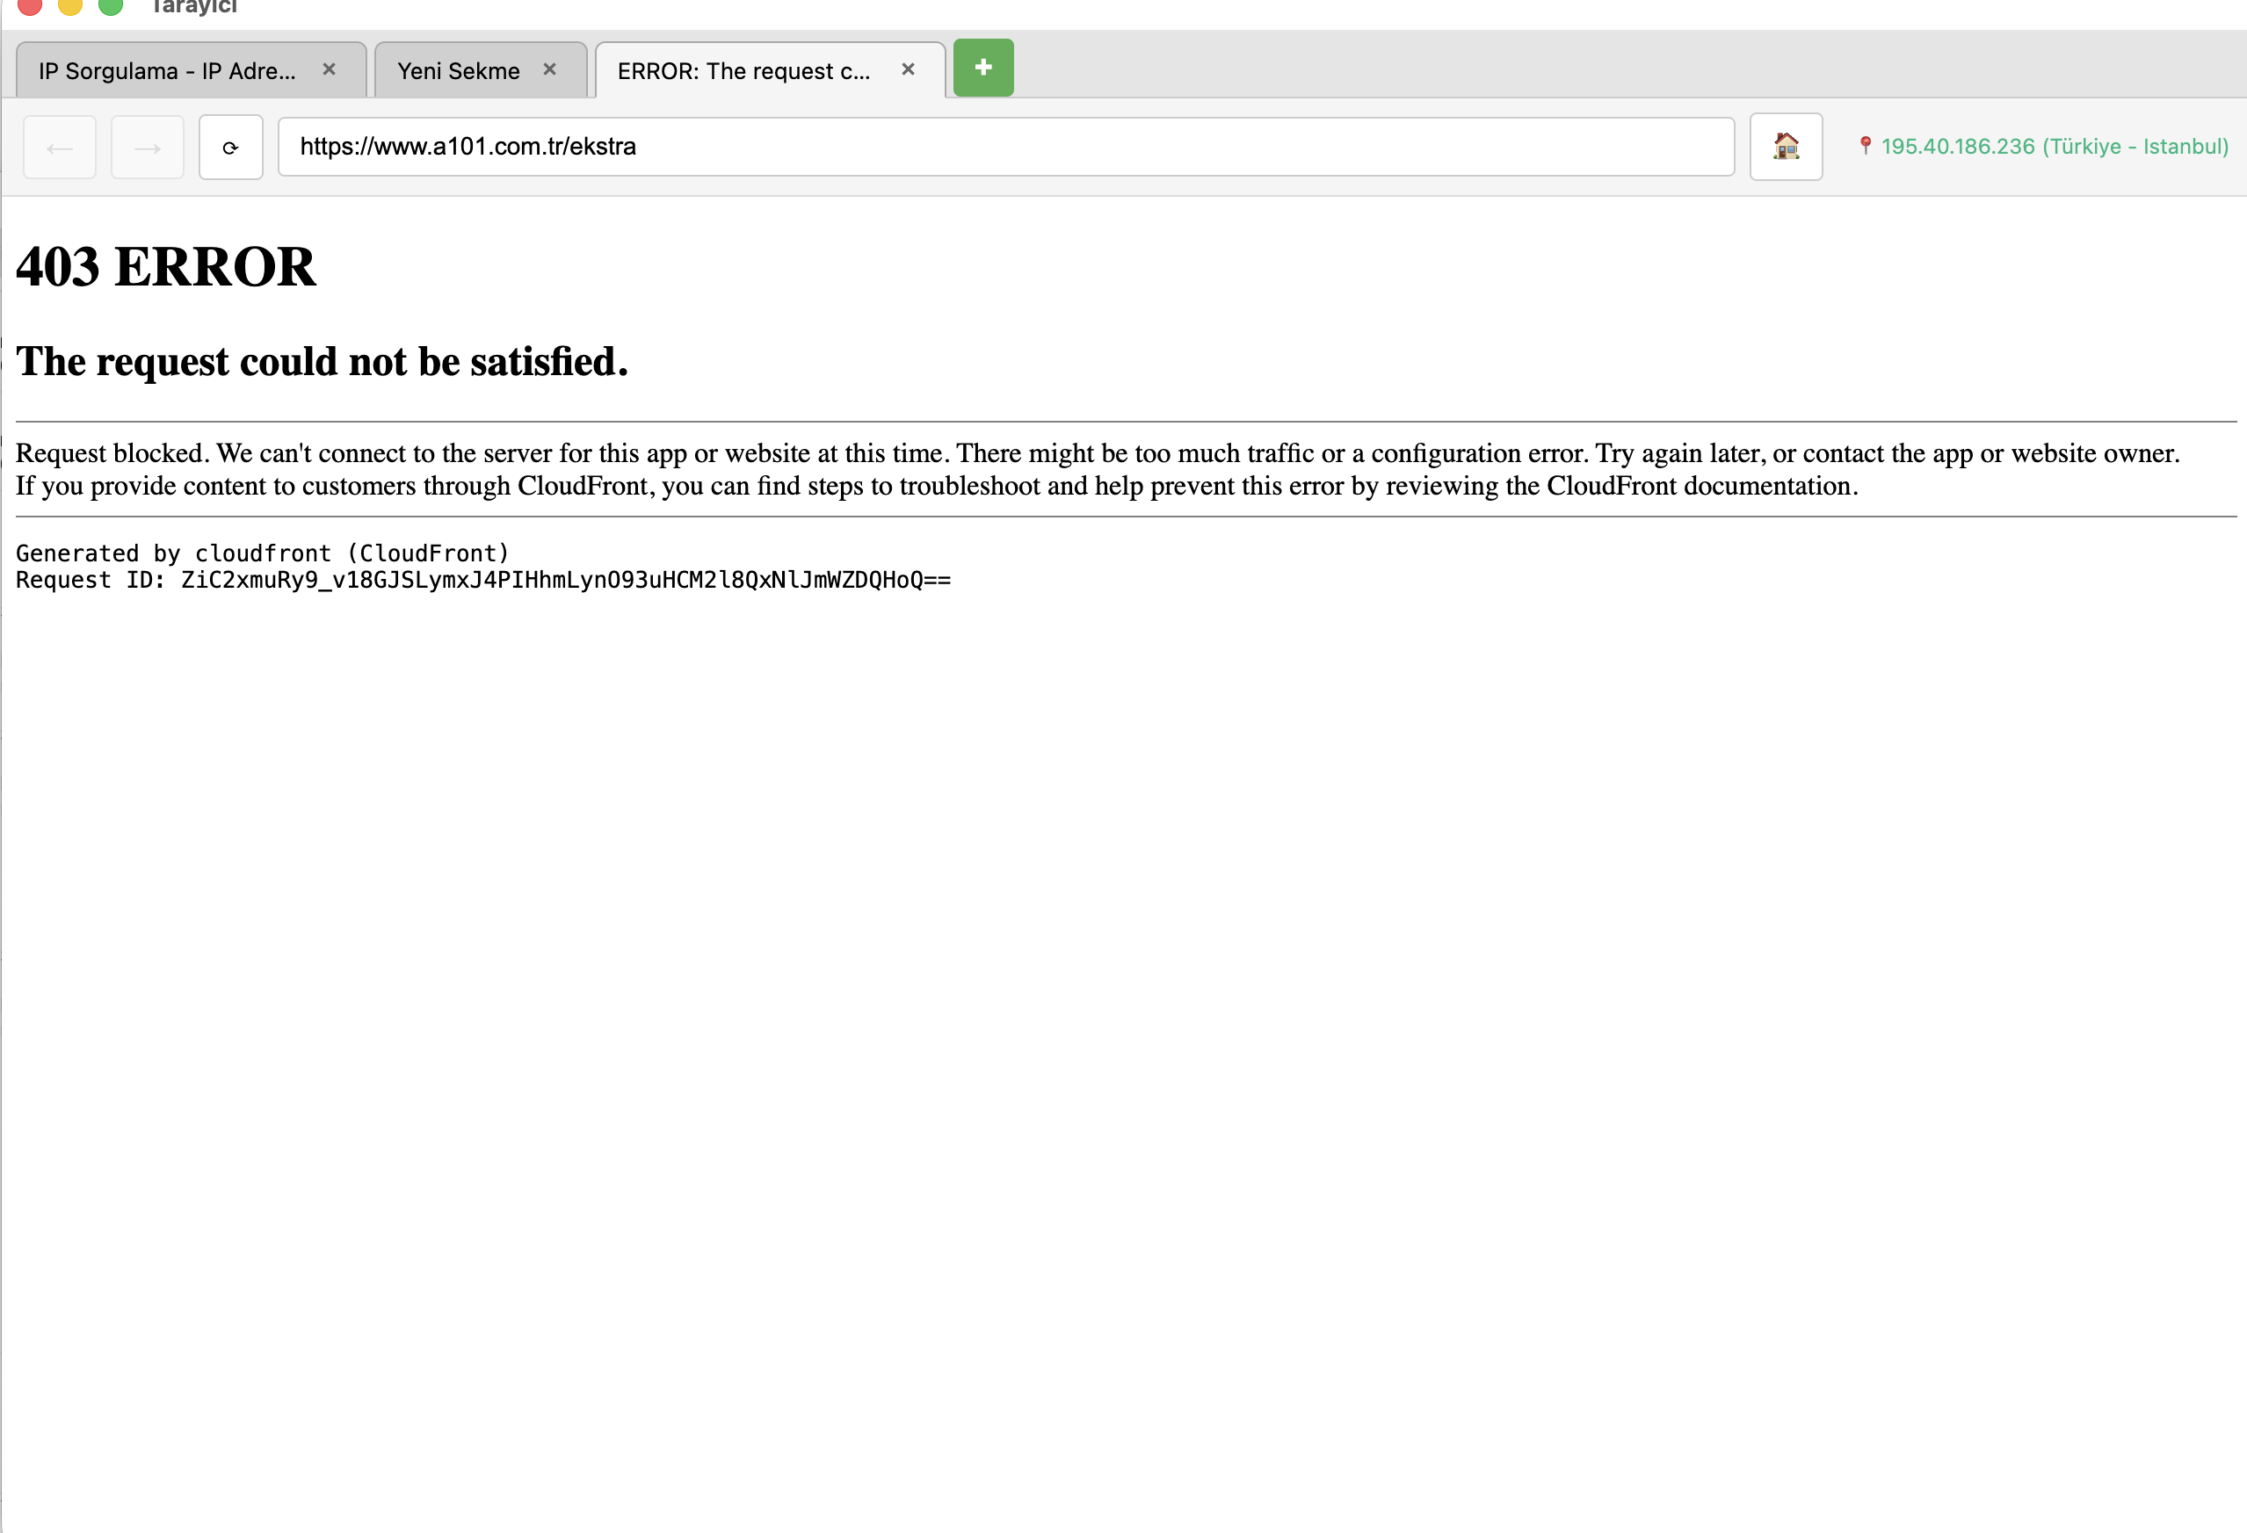Focus the URL address bar
This screenshot has height=1533, width=2247.
click(x=1005, y=147)
